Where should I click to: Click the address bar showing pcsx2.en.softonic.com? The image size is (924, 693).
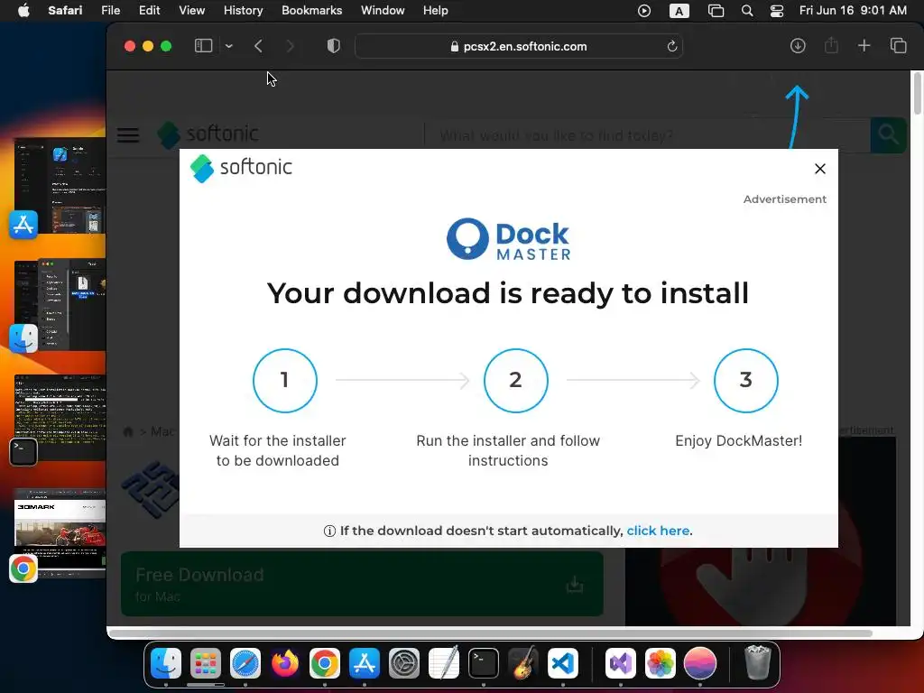point(519,46)
